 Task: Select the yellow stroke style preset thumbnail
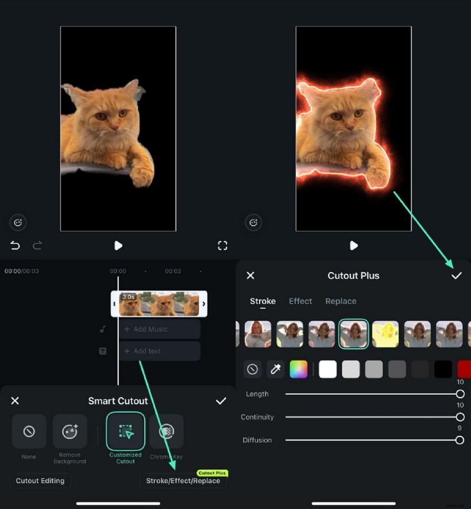point(386,334)
